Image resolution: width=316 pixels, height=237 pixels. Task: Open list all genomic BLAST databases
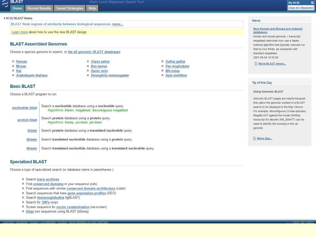[94, 52]
